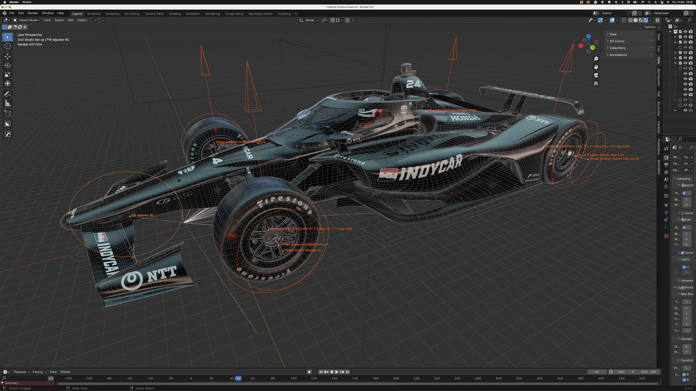
Task: Jump to end frame button
Action: pos(347,372)
